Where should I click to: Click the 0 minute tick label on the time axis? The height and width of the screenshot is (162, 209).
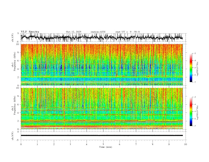coord(21,144)
